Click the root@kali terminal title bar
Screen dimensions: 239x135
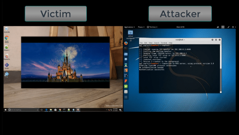pos(180,40)
